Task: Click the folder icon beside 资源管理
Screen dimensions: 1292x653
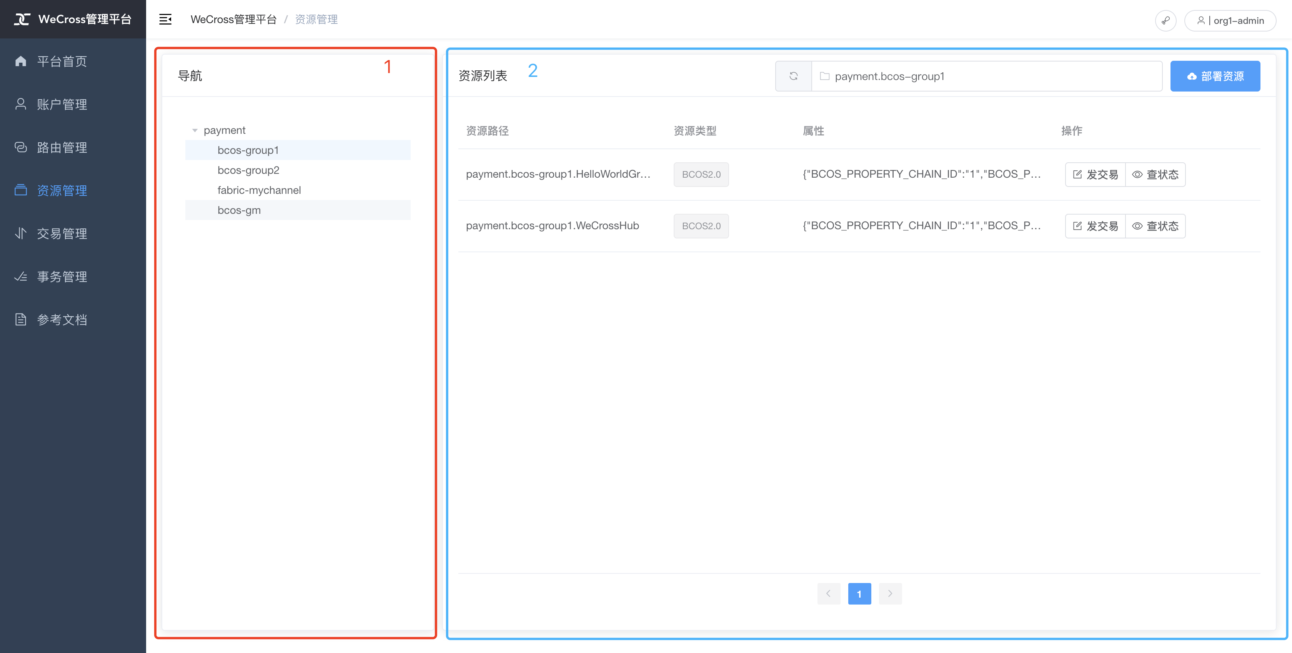Action: click(x=20, y=190)
